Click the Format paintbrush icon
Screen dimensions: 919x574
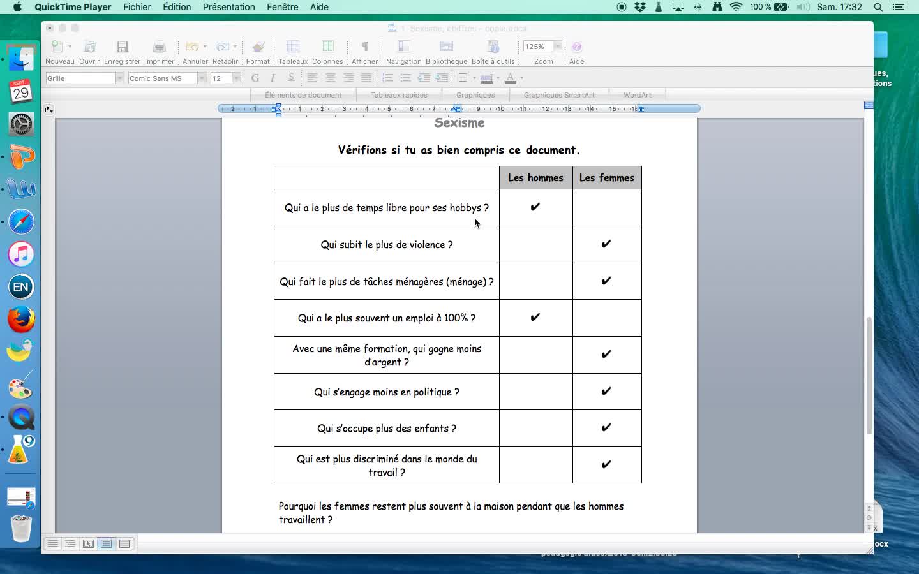point(258,47)
